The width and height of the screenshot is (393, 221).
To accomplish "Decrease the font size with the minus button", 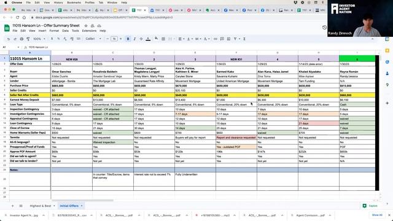I will pos(107,39).
